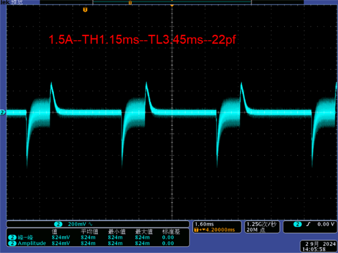
Task: Click the 200mV vertical scale readout
Action: [77, 224]
